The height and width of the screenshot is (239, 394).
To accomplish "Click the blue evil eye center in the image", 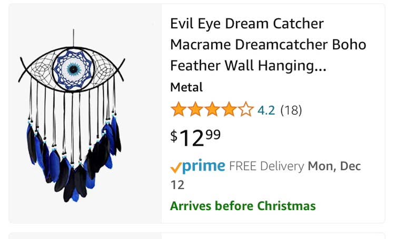I will click(73, 69).
